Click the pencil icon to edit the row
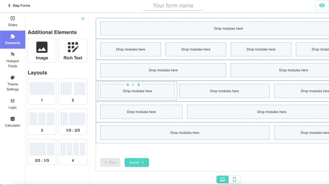 coord(133,84)
